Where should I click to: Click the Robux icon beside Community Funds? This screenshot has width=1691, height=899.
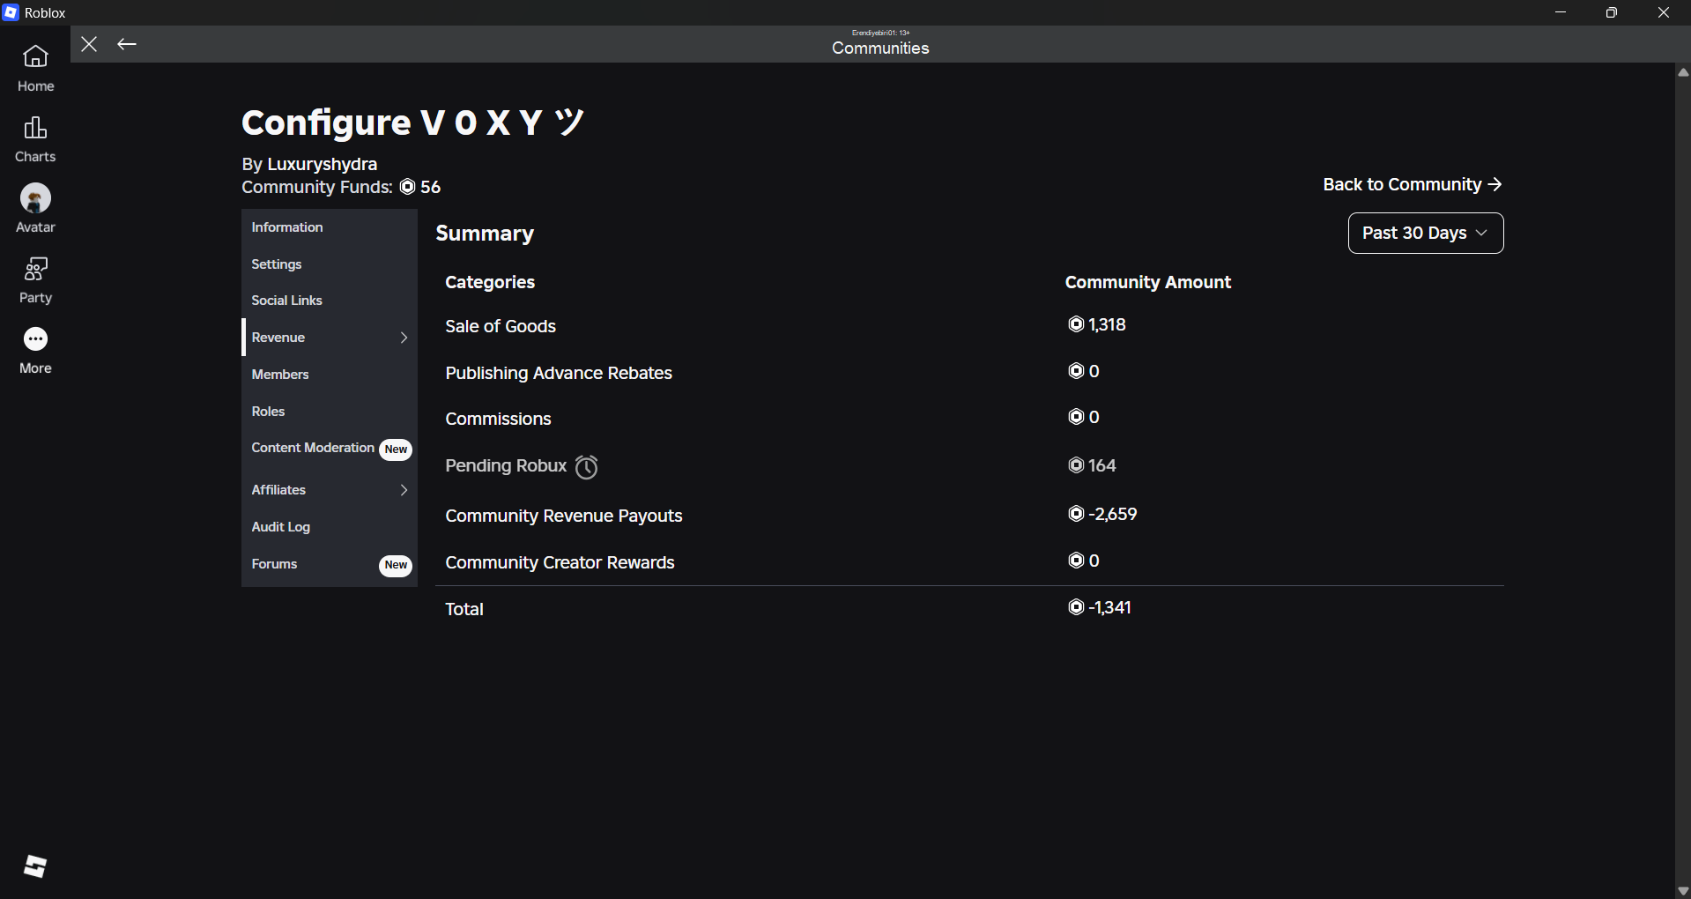click(x=407, y=187)
